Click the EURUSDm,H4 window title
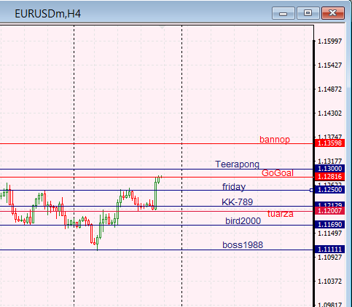This screenshot has width=352, height=307. tap(47, 14)
